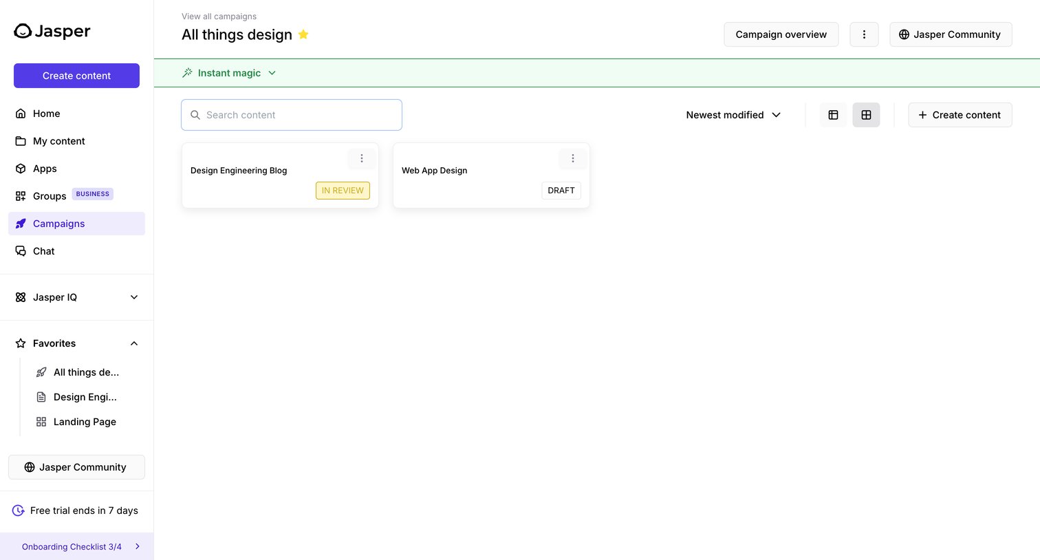Click the DRAFT status badge

pos(561,191)
